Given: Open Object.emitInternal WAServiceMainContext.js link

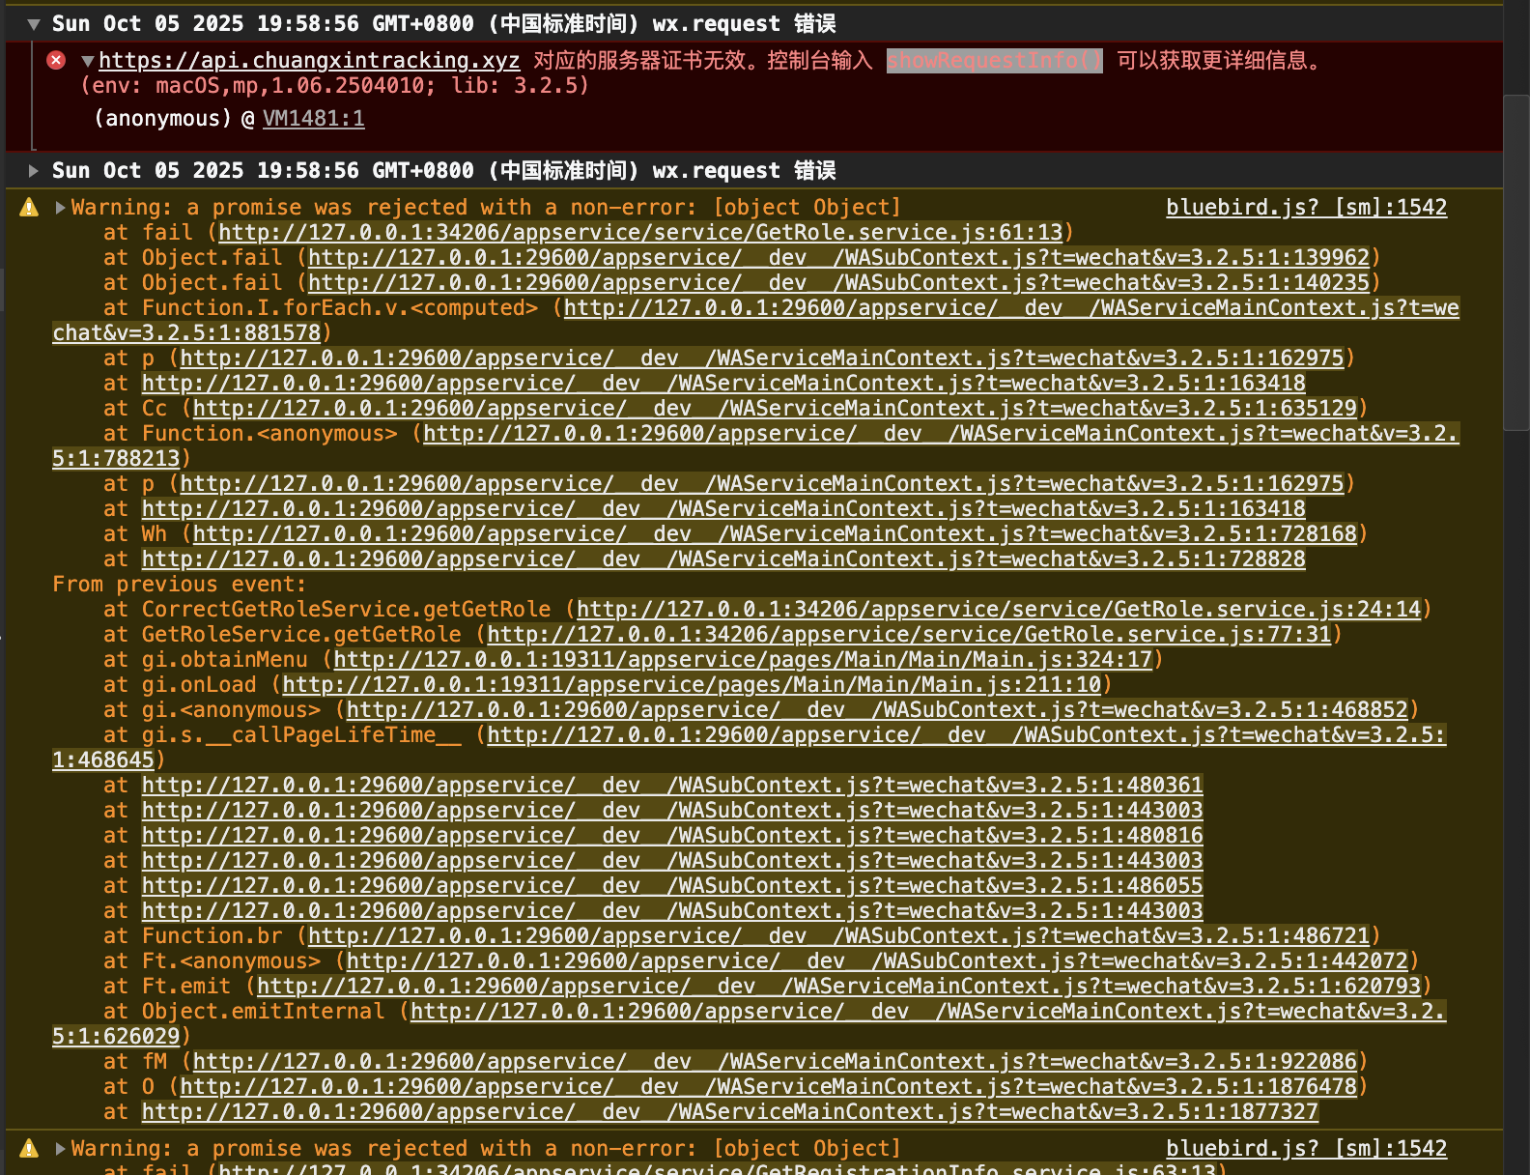Looking at the screenshot, I should click(x=928, y=1012).
